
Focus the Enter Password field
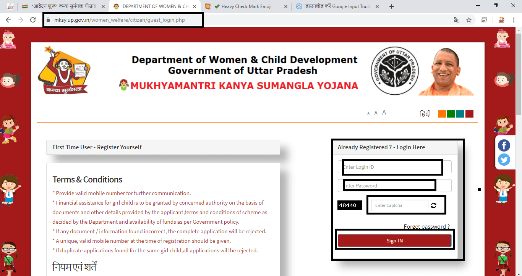click(x=395, y=186)
